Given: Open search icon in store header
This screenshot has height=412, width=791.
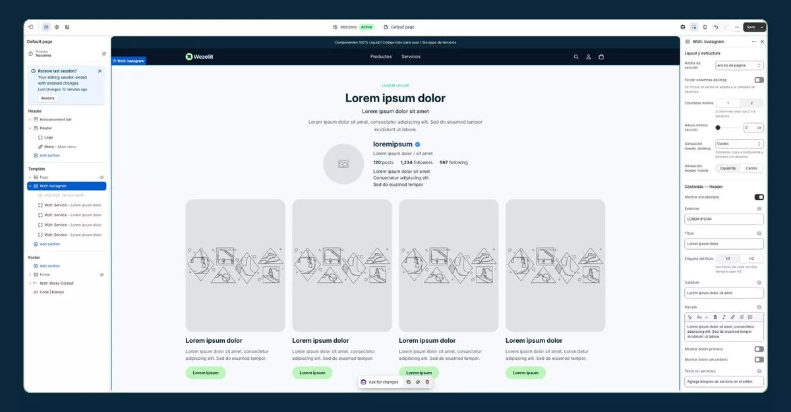Looking at the screenshot, I should pyautogui.click(x=576, y=57).
